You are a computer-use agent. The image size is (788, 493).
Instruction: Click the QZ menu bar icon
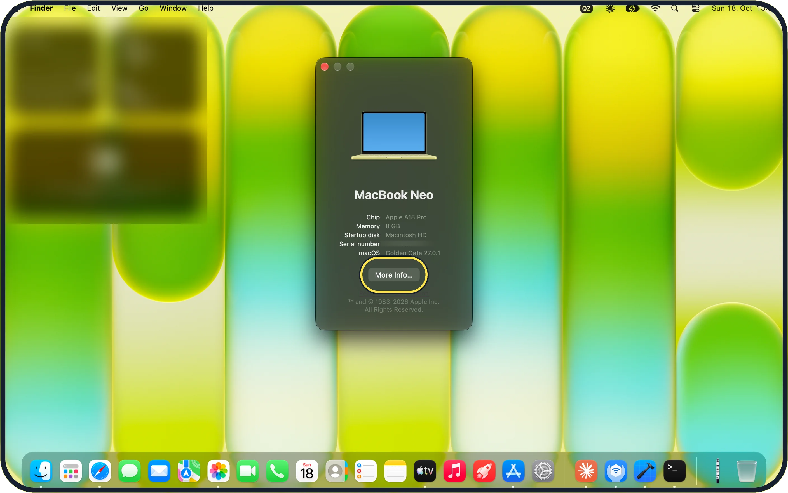tap(586, 8)
